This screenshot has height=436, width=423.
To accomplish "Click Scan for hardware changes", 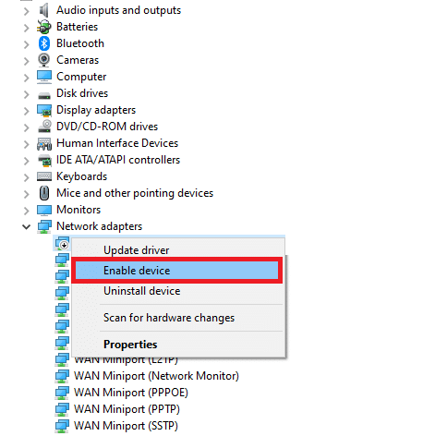I will coord(169,318).
